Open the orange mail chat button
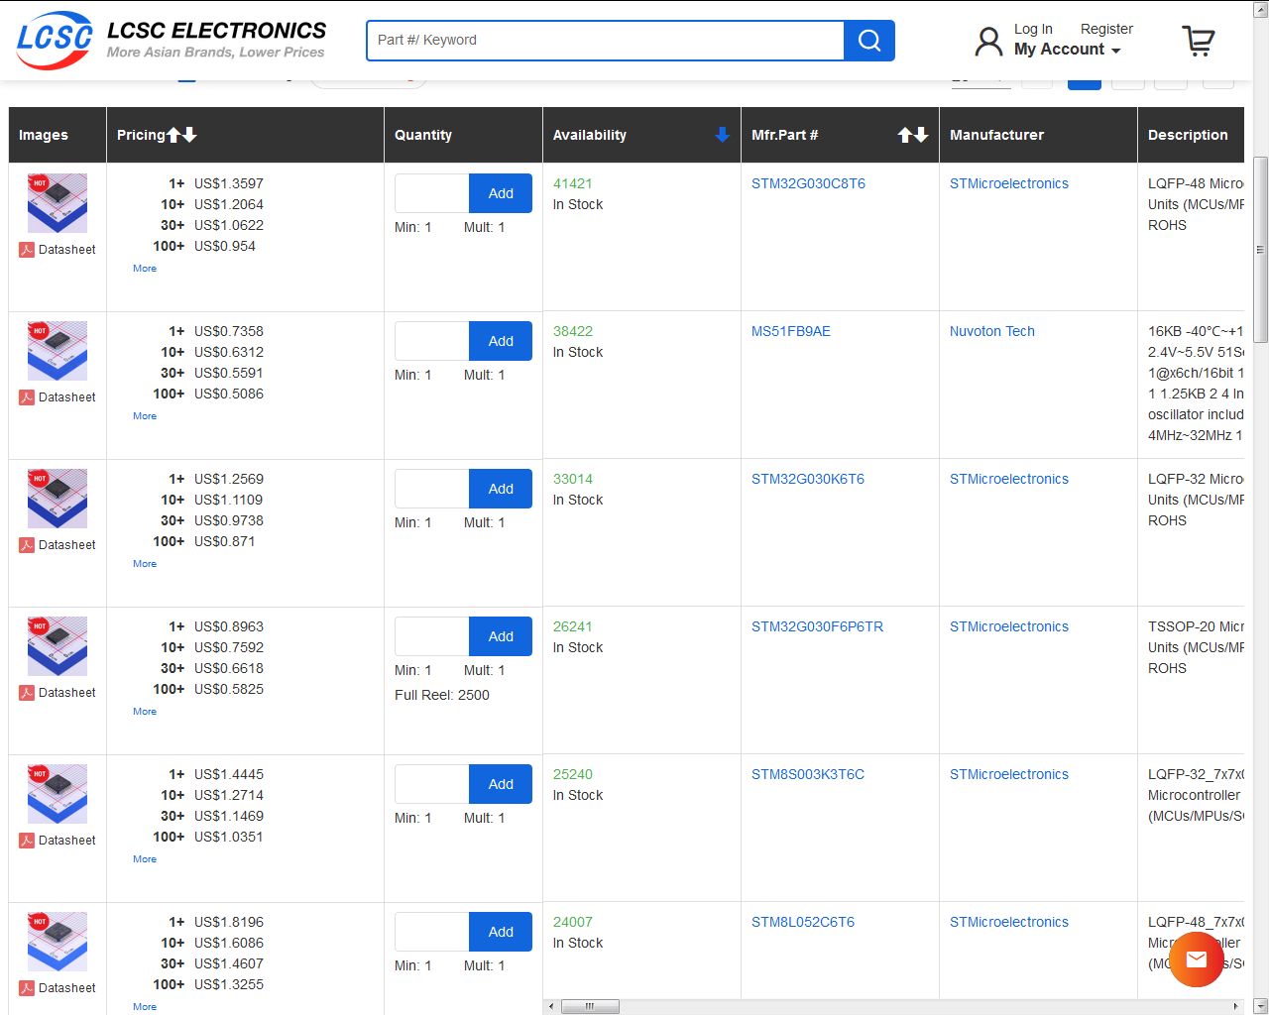This screenshot has height=1015, width=1269. [1197, 959]
